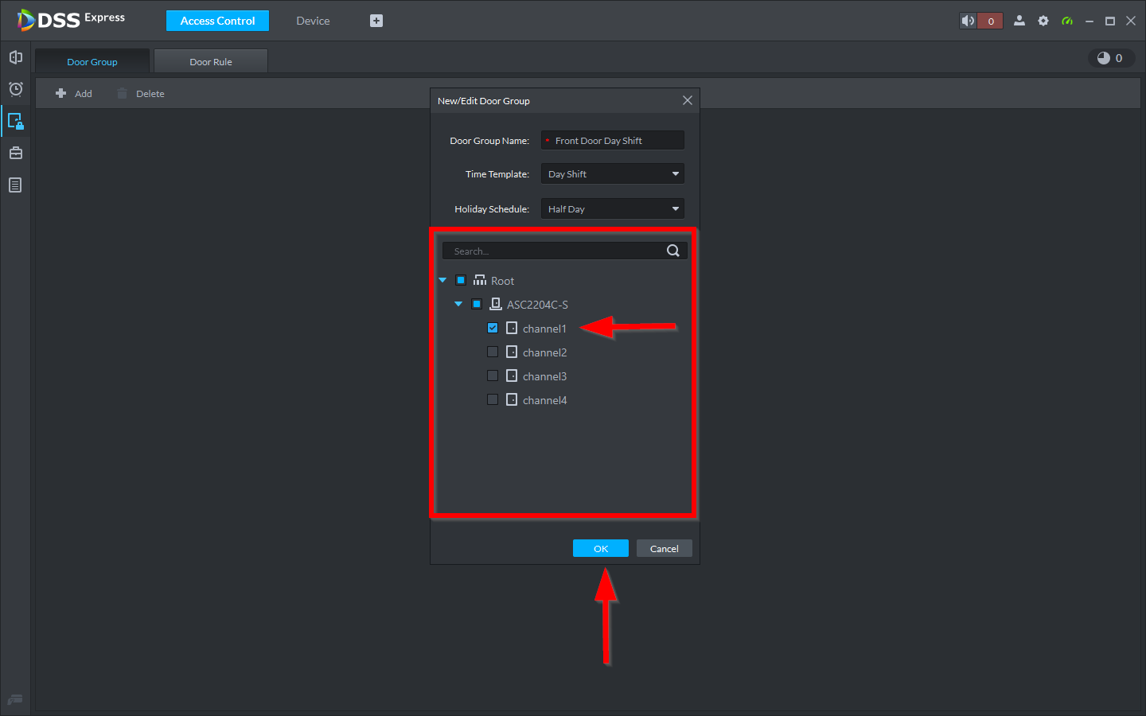
Task: Switch to the Door Rule tab
Action: pos(211,61)
